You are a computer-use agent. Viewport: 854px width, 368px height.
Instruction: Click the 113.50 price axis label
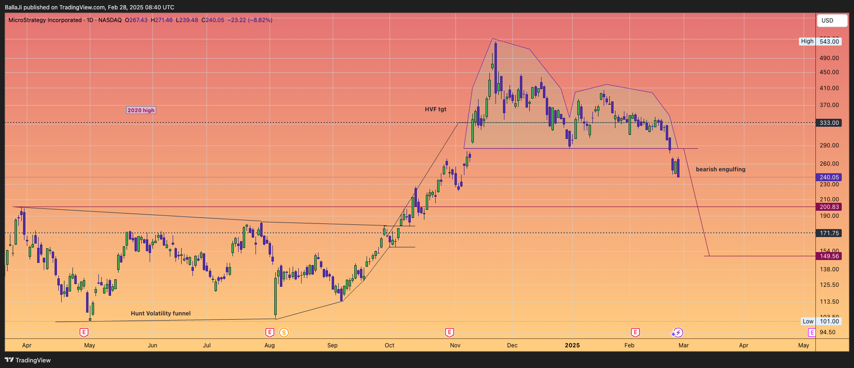[829, 302]
